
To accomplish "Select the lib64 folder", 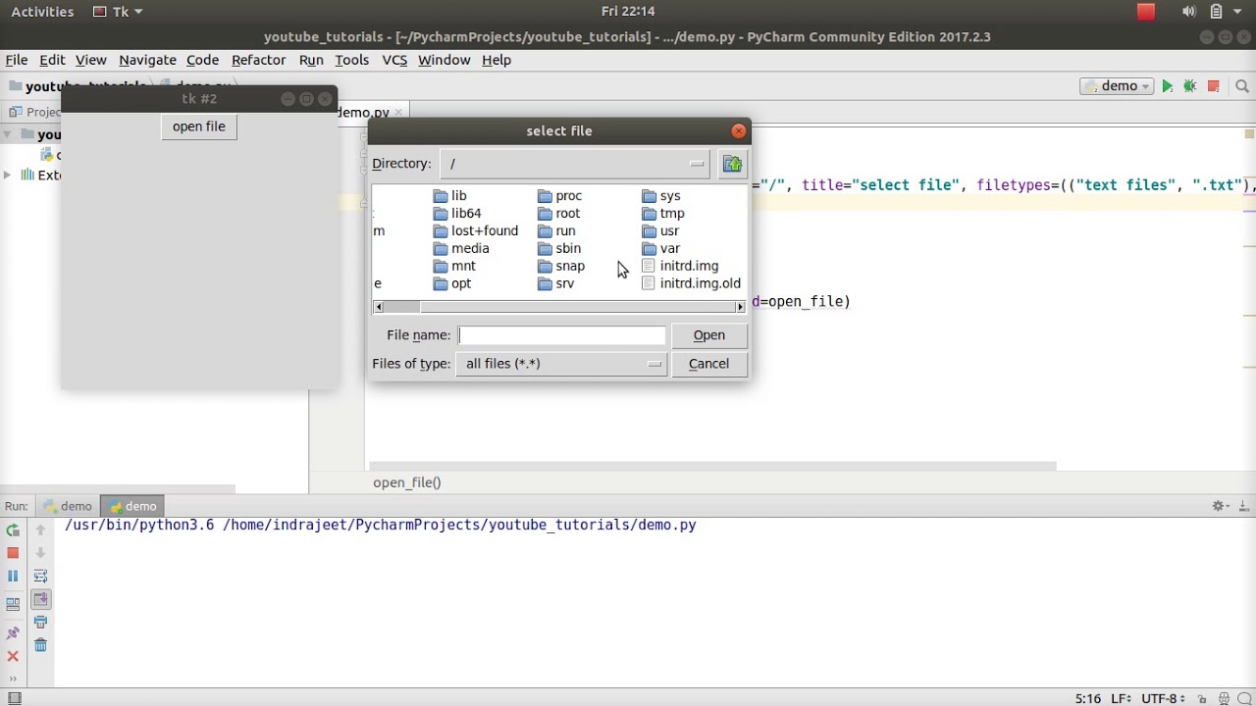I will [x=457, y=214].
